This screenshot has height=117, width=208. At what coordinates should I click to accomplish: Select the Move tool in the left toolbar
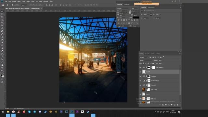coord(2,11)
